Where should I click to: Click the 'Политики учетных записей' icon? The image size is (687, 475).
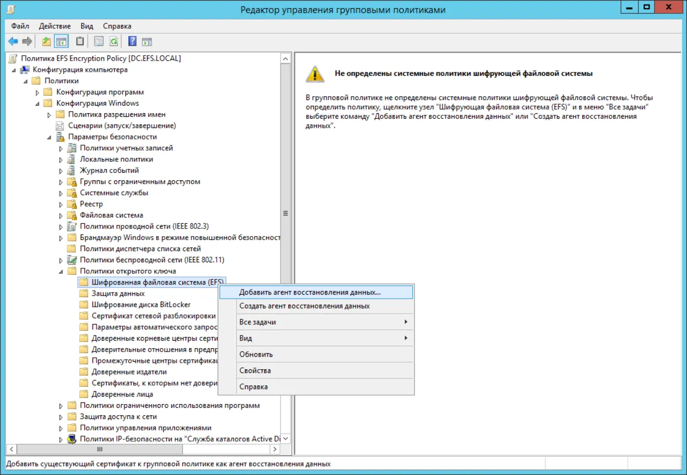point(72,148)
